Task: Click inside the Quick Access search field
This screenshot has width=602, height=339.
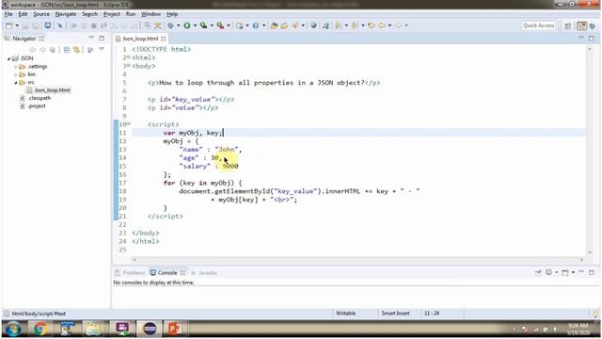Action: 539,25
